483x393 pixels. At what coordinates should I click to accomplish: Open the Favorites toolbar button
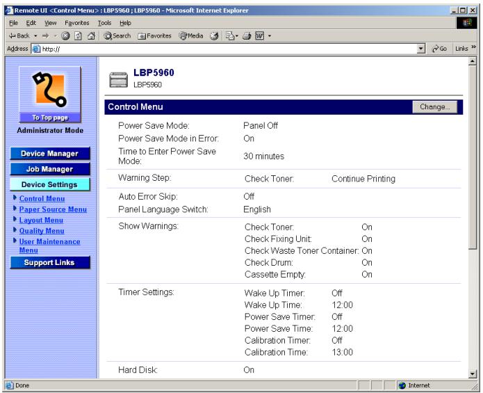coord(155,35)
